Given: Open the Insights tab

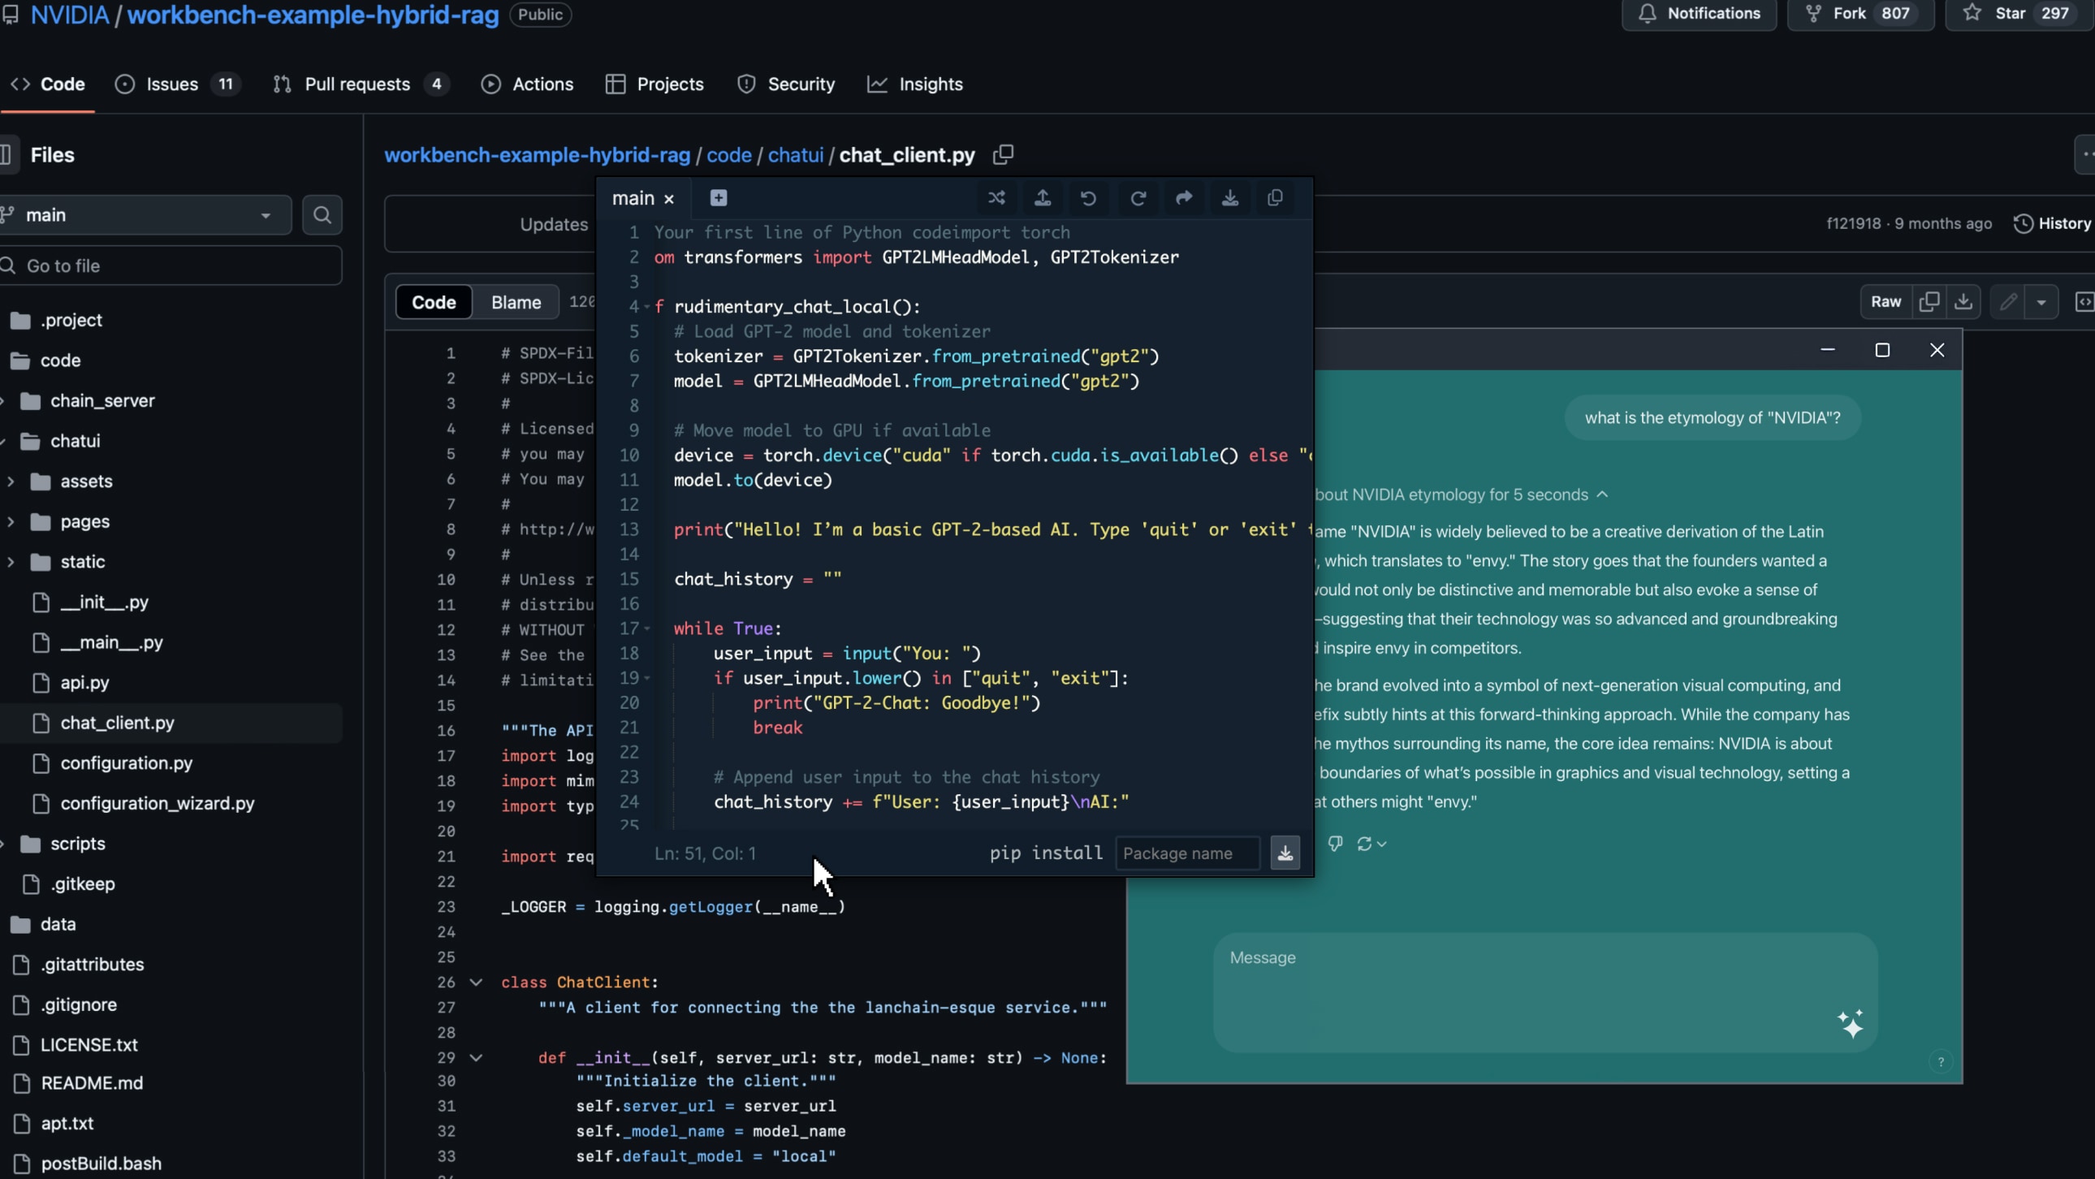Looking at the screenshot, I should tap(931, 84).
